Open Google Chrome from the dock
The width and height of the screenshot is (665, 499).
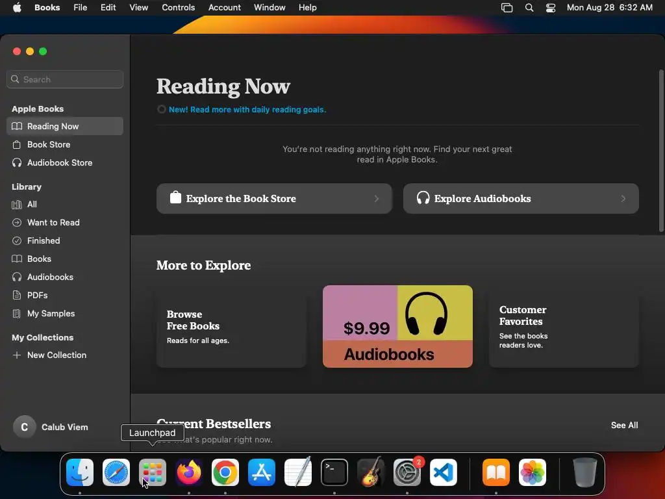pyautogui.click(x=225, y=472)
